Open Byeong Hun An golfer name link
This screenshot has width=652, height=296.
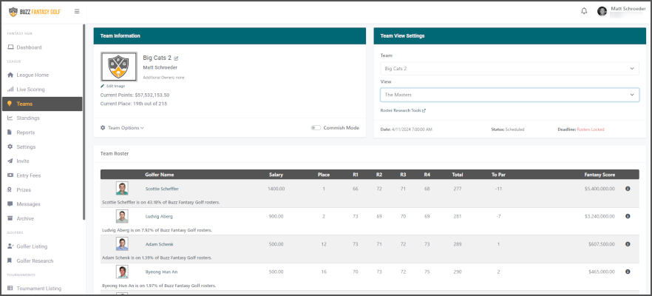[x=161, y=272]
